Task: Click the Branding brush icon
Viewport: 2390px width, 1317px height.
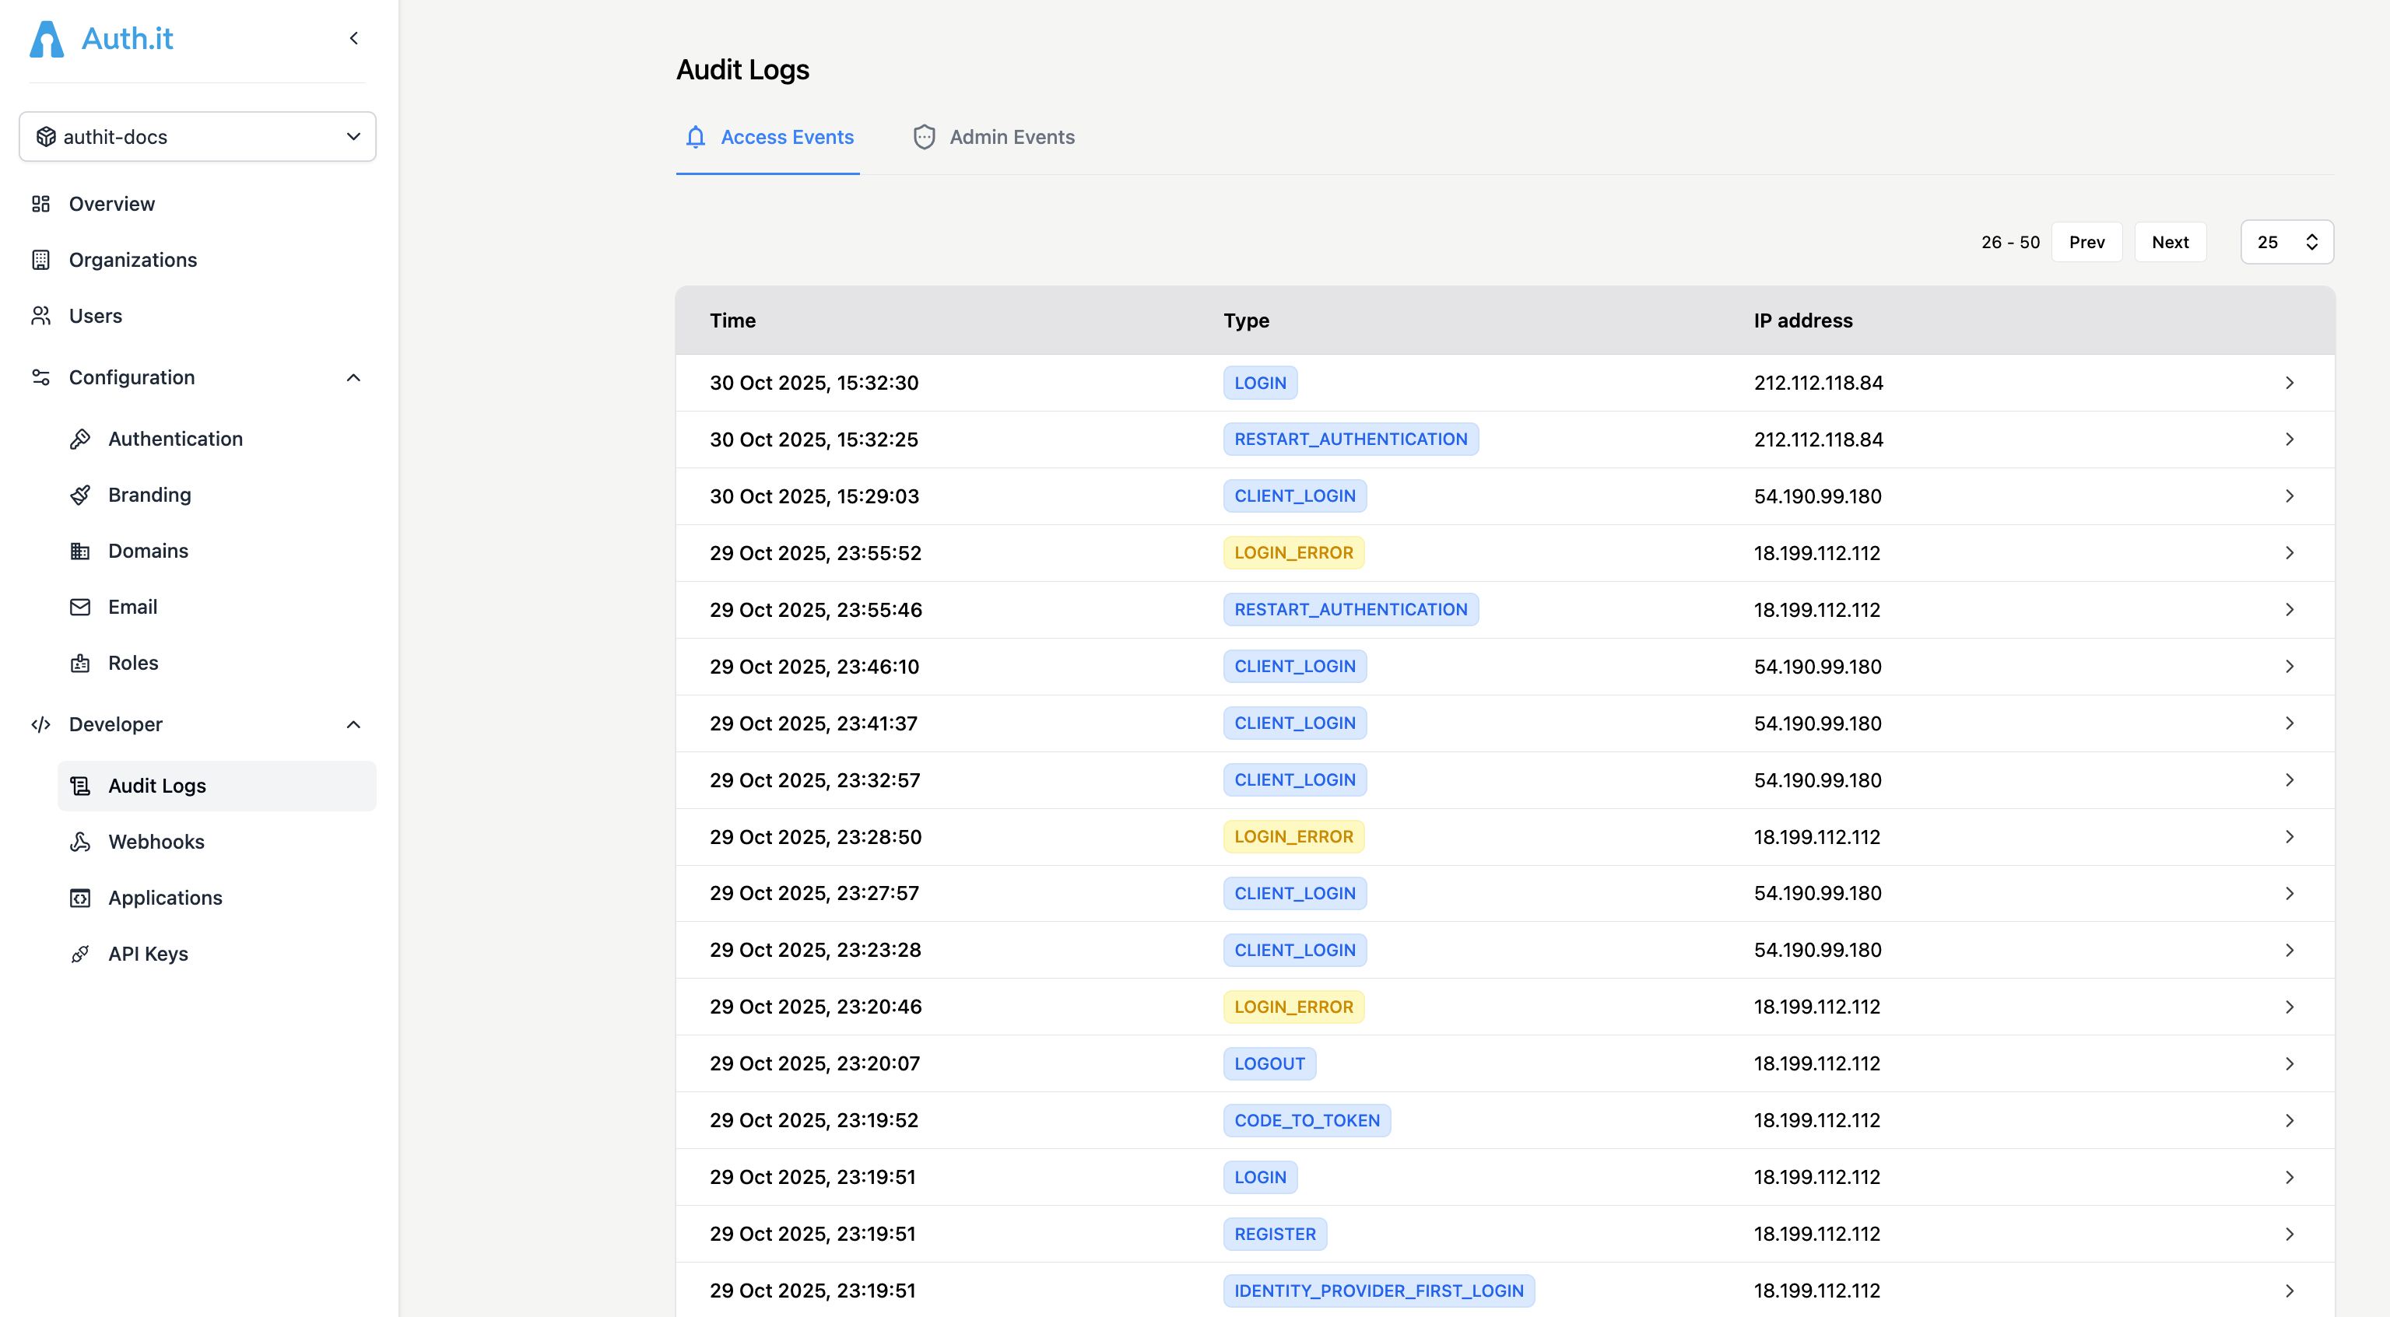Action: click(x=82, y=494)
